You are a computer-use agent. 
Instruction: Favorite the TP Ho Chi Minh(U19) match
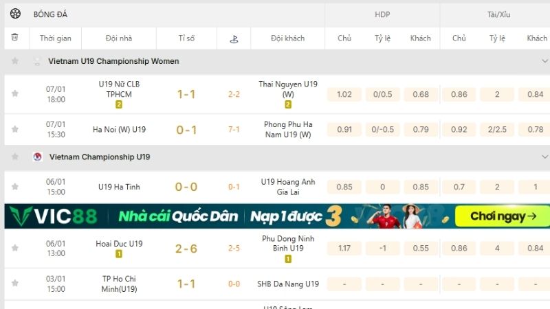(x=15, y=284)
